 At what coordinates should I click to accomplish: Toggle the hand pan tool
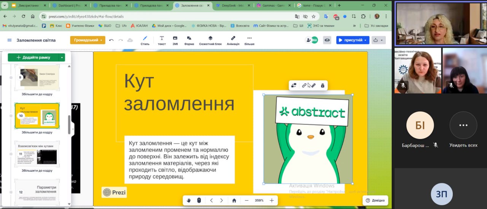click(x=189, y=200)
